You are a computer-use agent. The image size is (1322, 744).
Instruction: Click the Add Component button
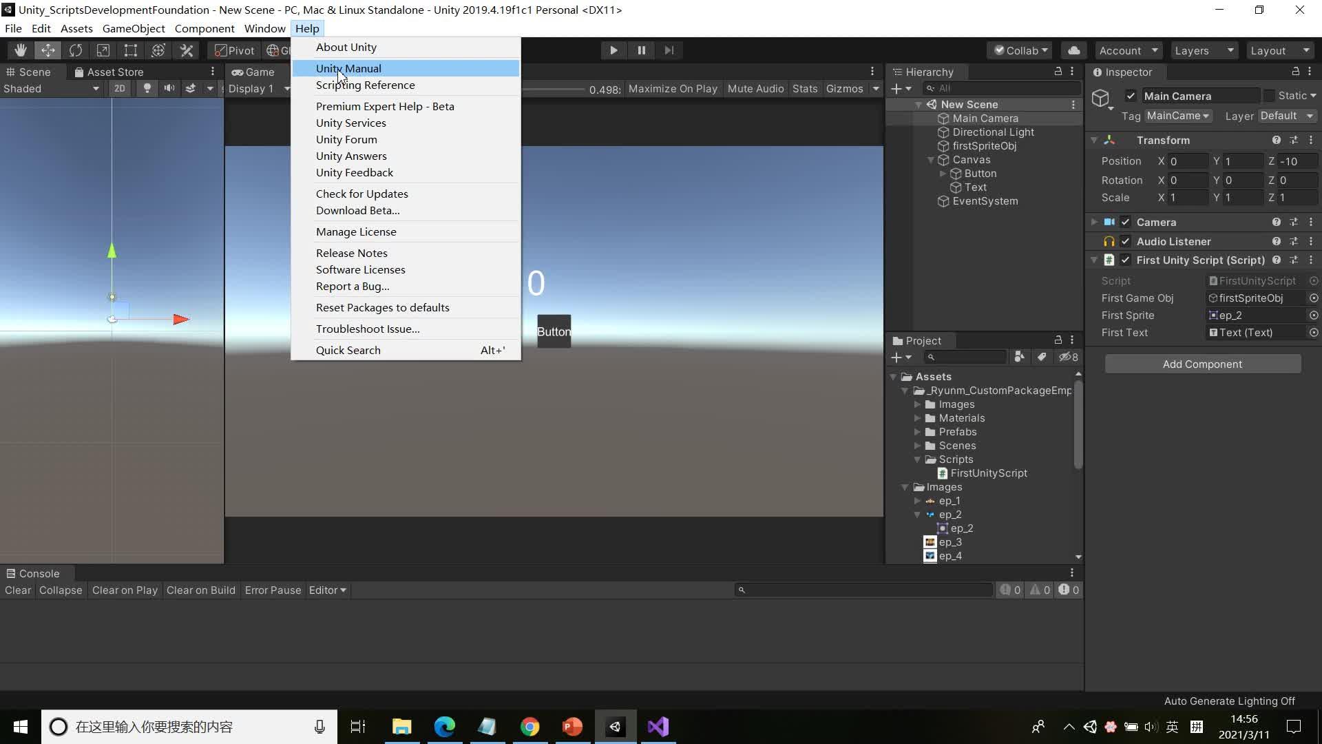(x=1202, y=364)
